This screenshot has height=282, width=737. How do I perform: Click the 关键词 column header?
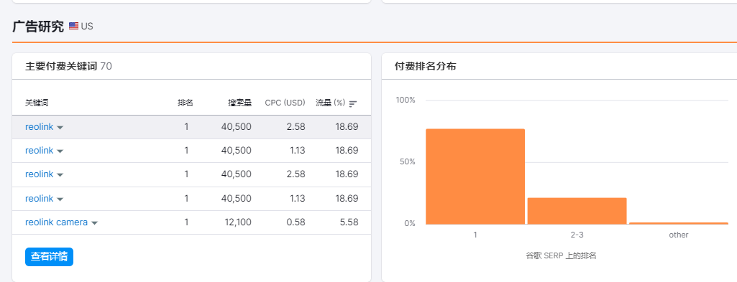pos(37,103)
